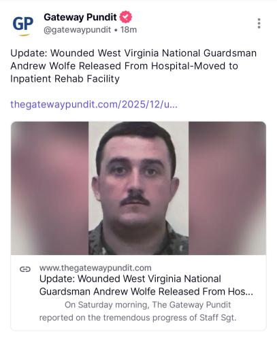Click the post line 'Andrew Wolfe Released From Hospital-Moved to'
The image size is (277, 340).
click(125, 66)
